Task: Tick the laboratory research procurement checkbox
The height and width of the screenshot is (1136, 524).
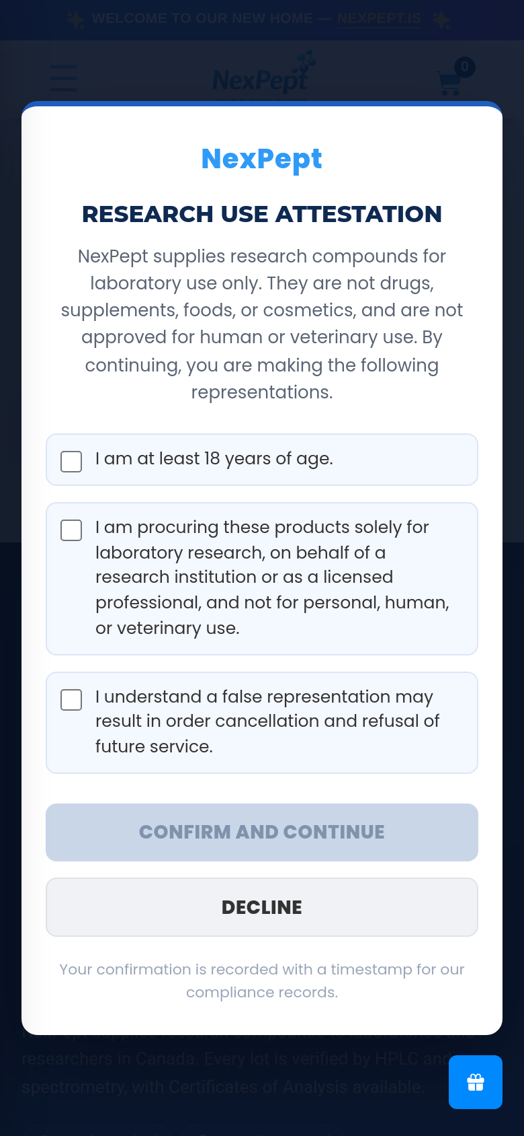Action: point(71,530)
